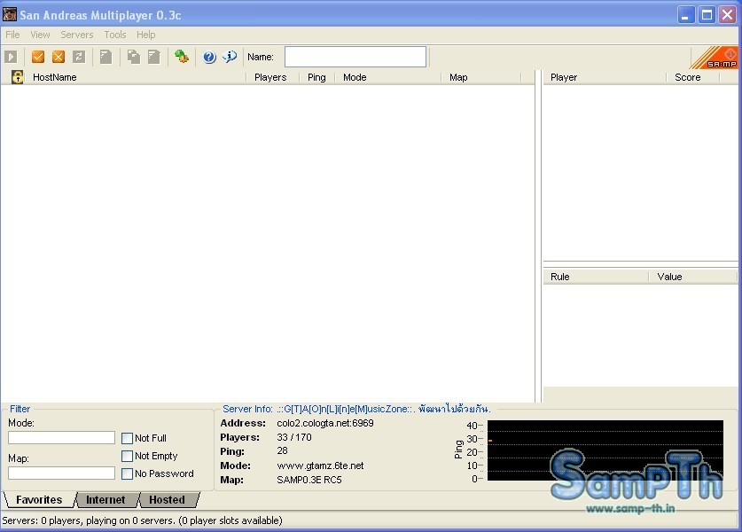Screen dimensions: 742x532
Task: Click the orange checkmark Add Server icon
Action: pyautogui.click(x=38, y=58)
